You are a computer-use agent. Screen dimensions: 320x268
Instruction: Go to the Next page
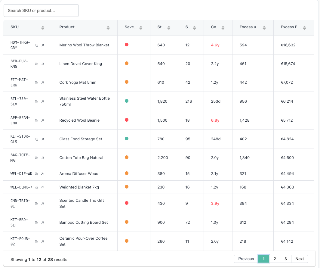(x=300, y=259)
